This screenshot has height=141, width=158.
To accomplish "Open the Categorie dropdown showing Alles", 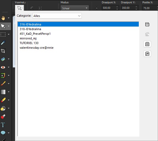I will coord(57,16).
